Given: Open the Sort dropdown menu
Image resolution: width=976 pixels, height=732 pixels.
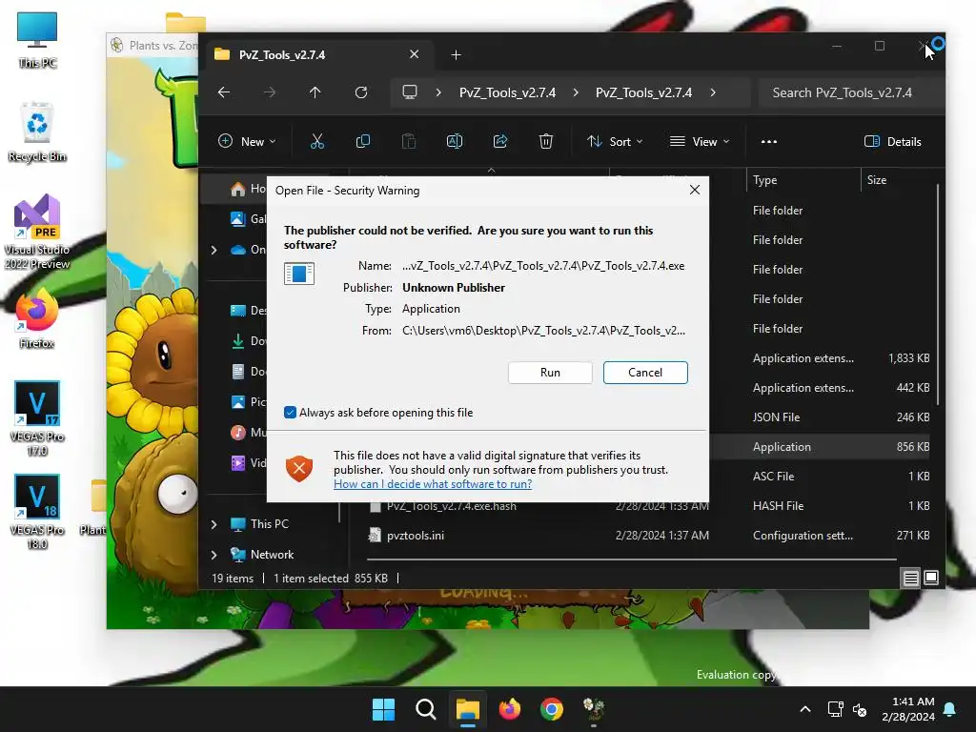Looking at the screenshot, I should 615,141.
